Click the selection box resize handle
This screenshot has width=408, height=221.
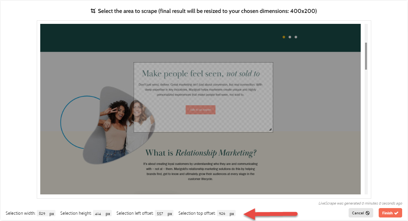270,129
